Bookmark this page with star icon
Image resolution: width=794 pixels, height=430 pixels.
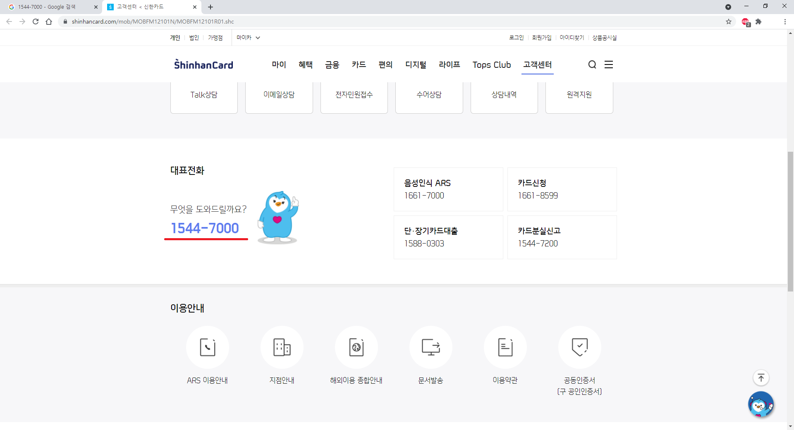pyautogui.click(x=729, y=21)
